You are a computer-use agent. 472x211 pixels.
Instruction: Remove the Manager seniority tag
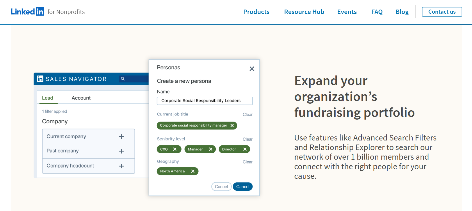pyautogui.click(x=211, y=149)
